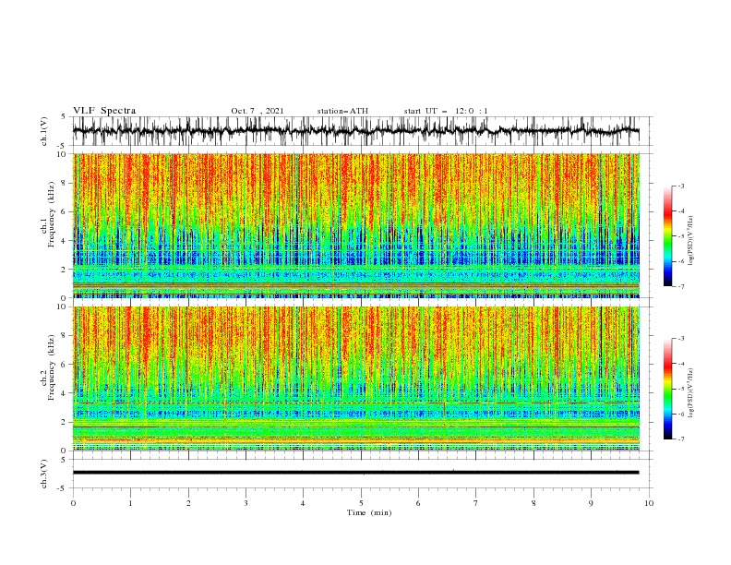Click the "-5" tick on ch.1(V) axis

[63, 146]
